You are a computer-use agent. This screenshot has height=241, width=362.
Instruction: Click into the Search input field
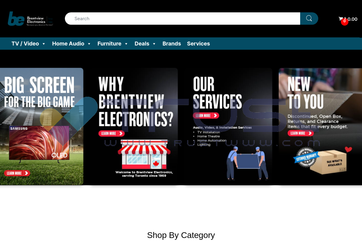coord(183,18)
